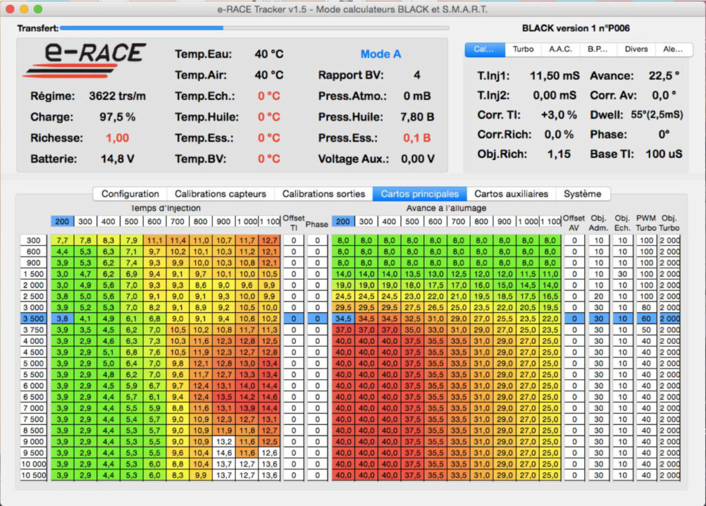
Task: Click the highlighted 200 injection column header
Action: click(62, 222)
